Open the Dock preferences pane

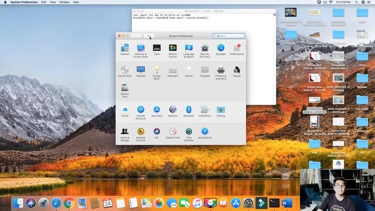[x=156, y=49]
